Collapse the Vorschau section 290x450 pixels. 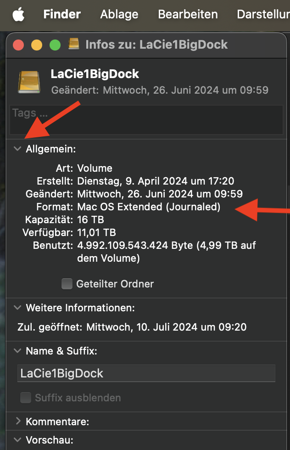pyautogui.click(x=18, y=440)
